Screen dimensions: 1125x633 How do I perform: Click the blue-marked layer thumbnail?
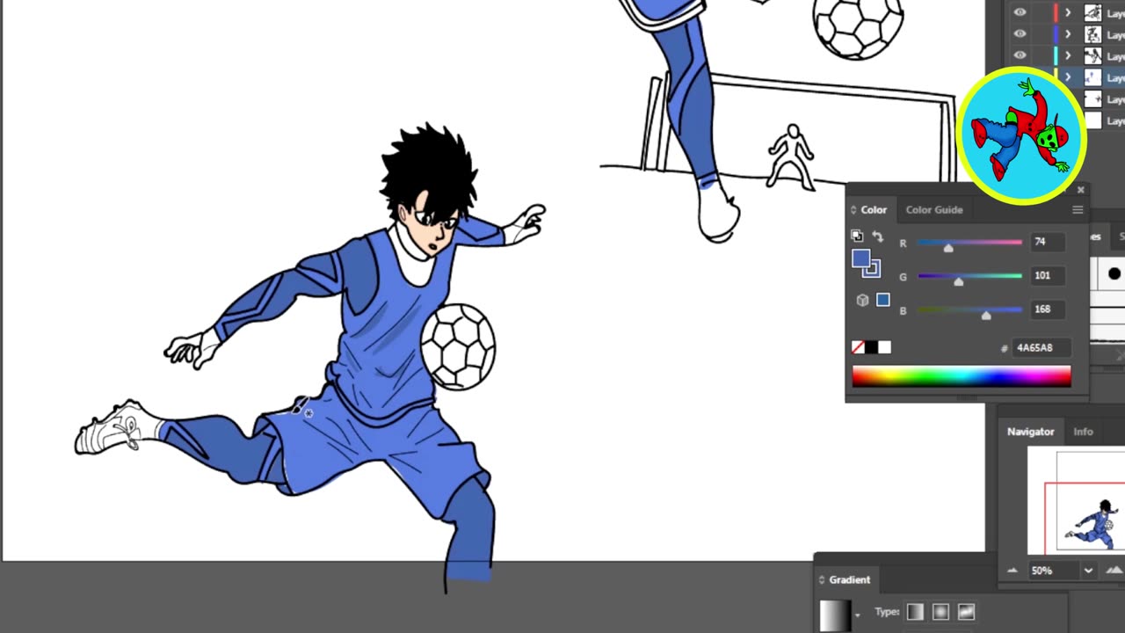click(1092, 34)
